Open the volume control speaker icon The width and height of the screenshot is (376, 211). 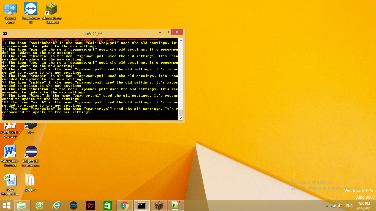click(x=340, y=206)
